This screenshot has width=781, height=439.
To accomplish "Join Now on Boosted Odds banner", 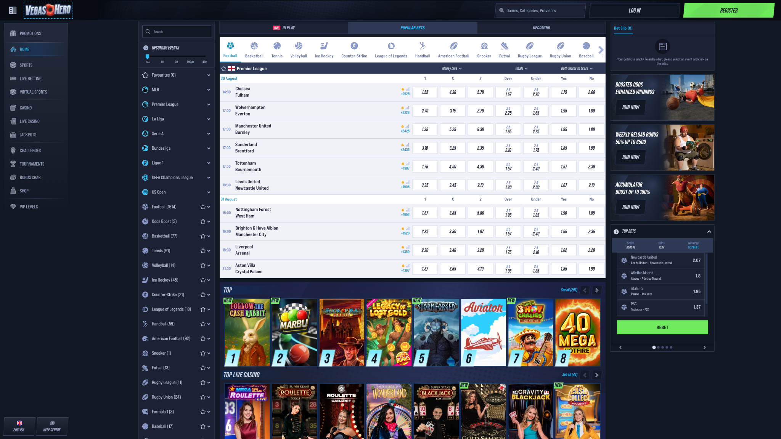I will 630,107.
